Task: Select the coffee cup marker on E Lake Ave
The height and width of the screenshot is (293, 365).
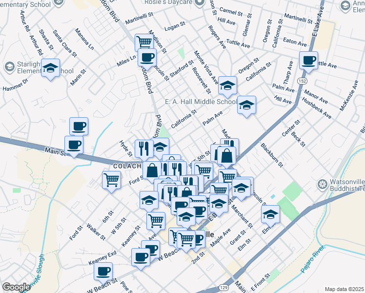Action: point(308,61)
